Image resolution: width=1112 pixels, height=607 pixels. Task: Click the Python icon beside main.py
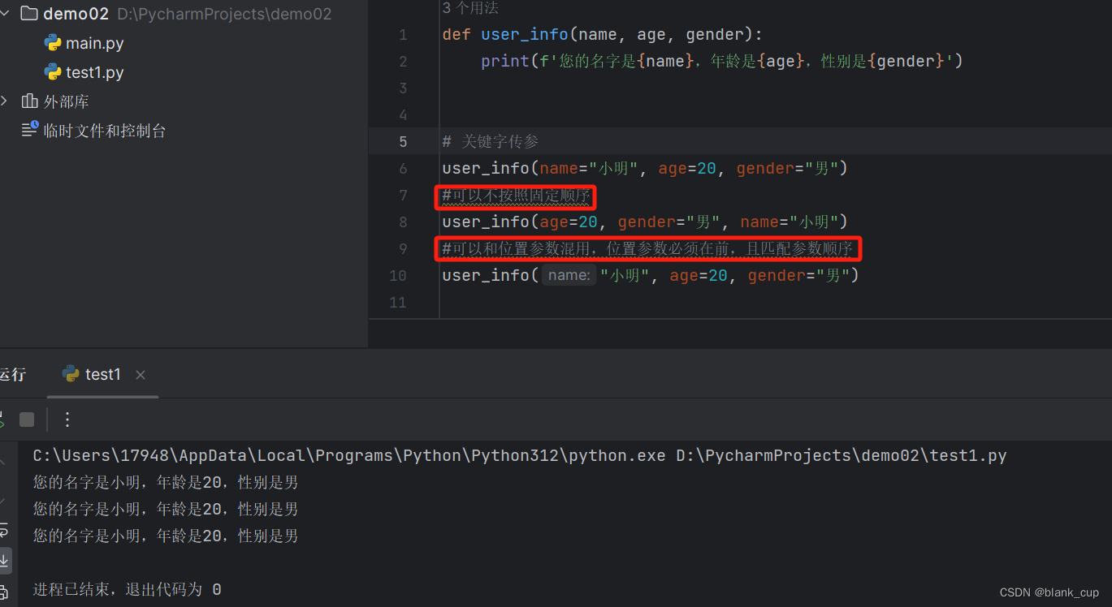point(53,43)
